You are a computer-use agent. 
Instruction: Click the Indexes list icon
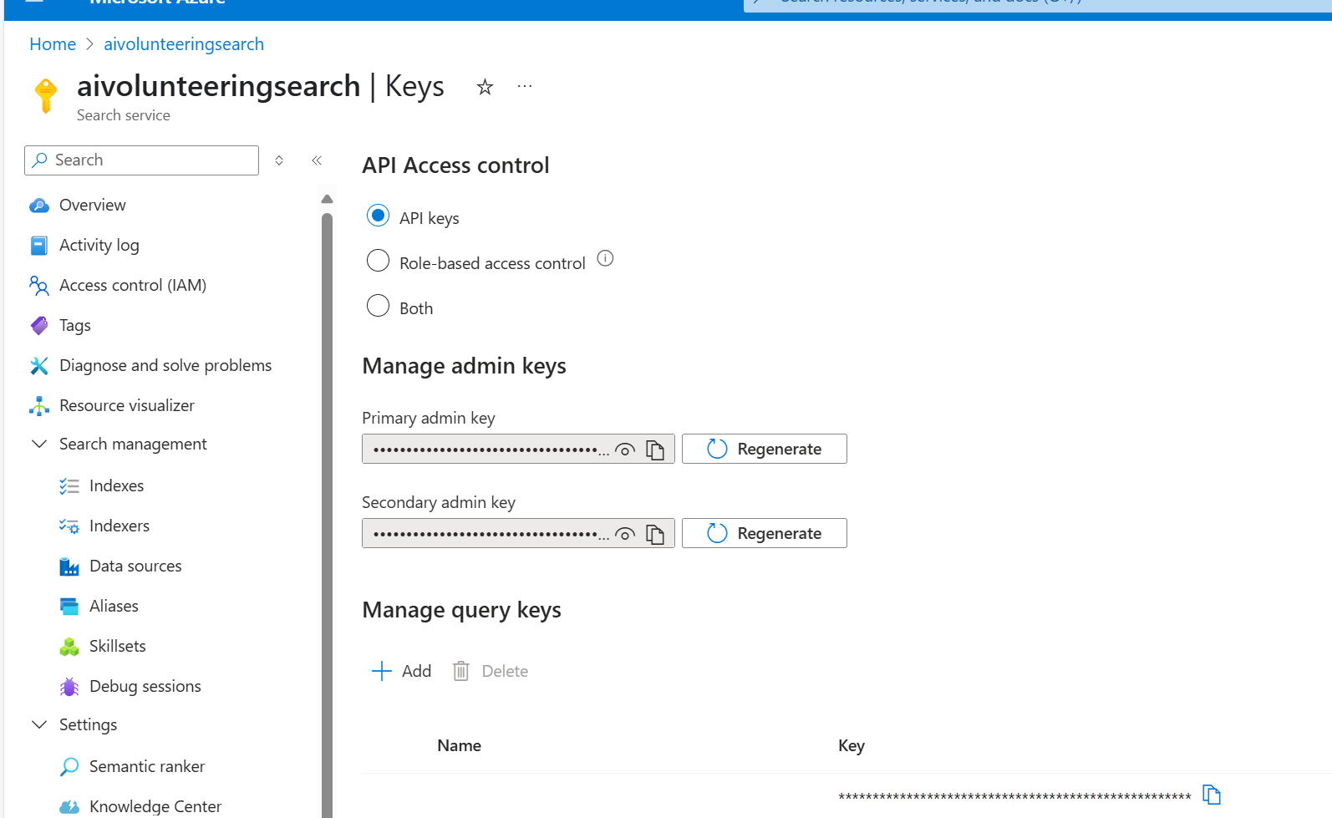[69, 486]
